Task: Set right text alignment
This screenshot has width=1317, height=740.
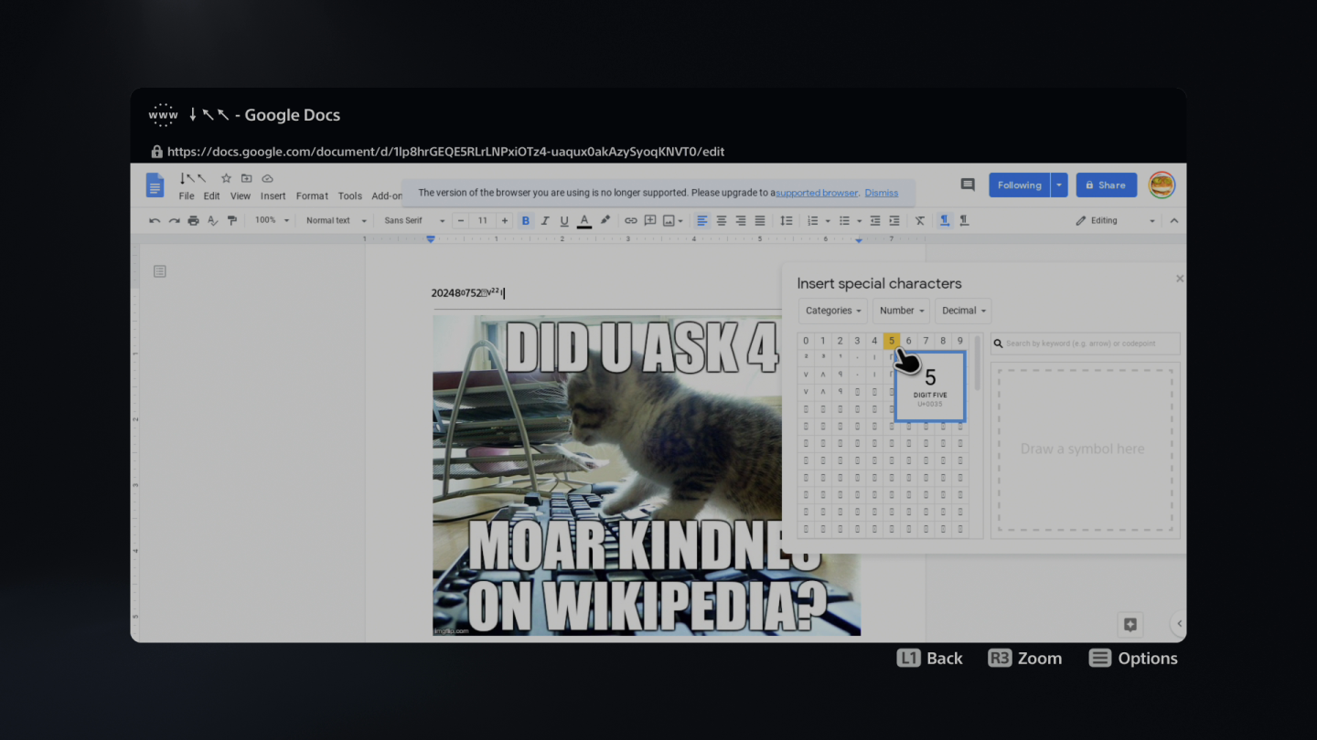Action: coord(741,220)
